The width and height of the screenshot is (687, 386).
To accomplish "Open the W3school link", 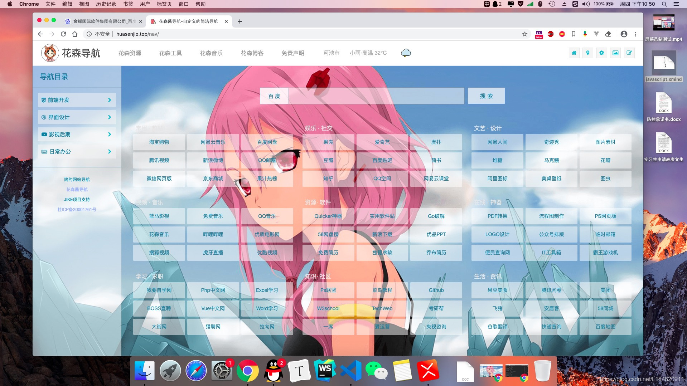I will [328, 308].
